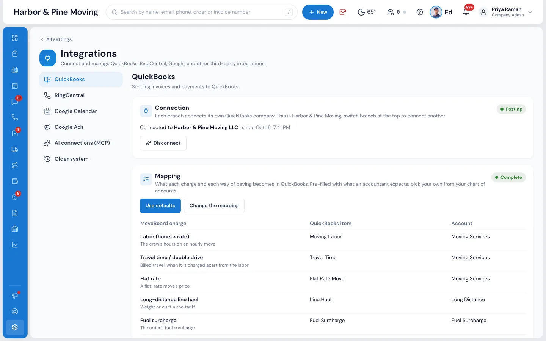Open the help question mark icon
This screenshot has height=341, width=546.
[420, 12]
